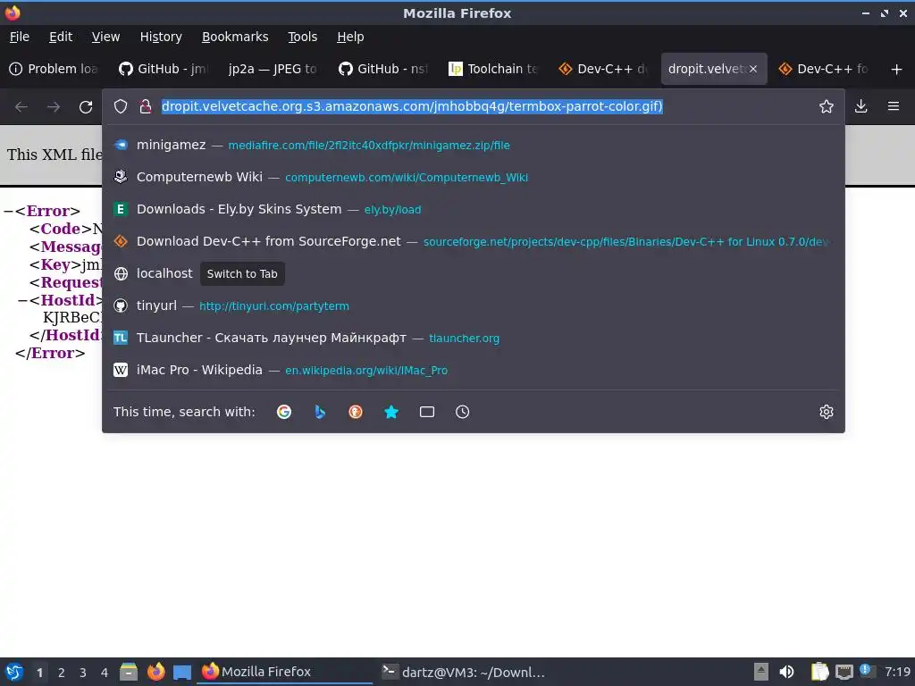
Task: Open the Help menu
Action: [x=350, y=37]
